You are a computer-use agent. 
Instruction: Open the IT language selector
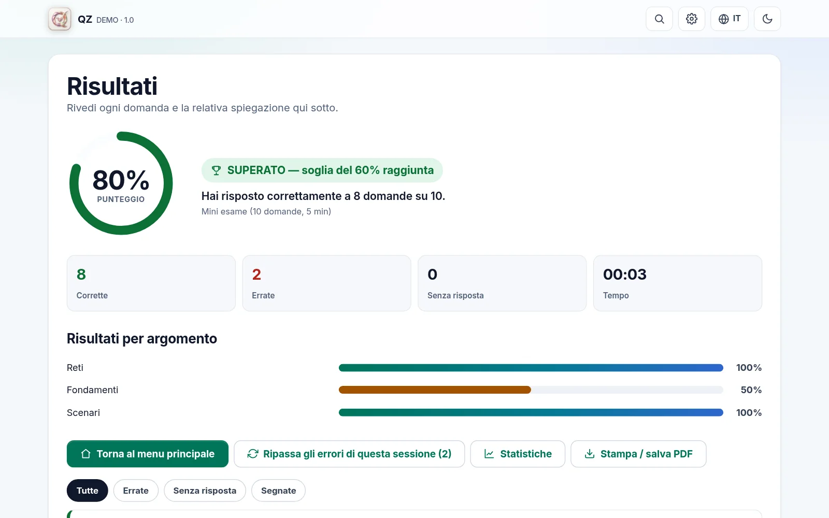pyautogui.click(x=730, y=19)
